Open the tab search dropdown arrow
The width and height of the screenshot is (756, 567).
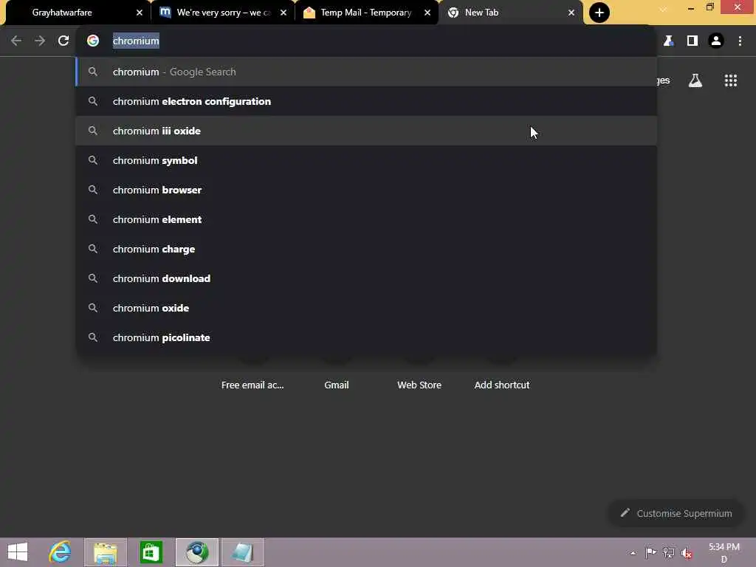[x=663, y=9]
